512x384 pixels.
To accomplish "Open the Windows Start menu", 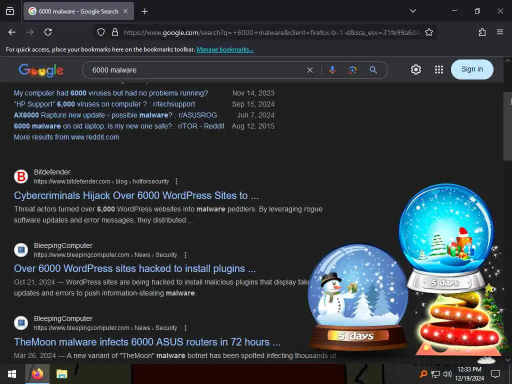I will pyautogui.click(x=12, y=374).
